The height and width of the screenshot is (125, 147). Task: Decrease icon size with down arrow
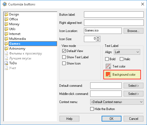click(98, 40)
